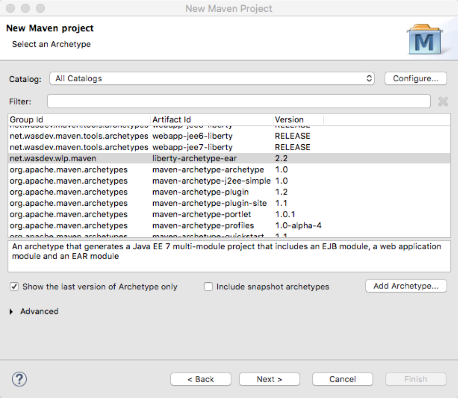This screenshot has width=458, height=398.
Task: Open the Catalog dropdown showing All Catalogs
Action: pos(212,78)
